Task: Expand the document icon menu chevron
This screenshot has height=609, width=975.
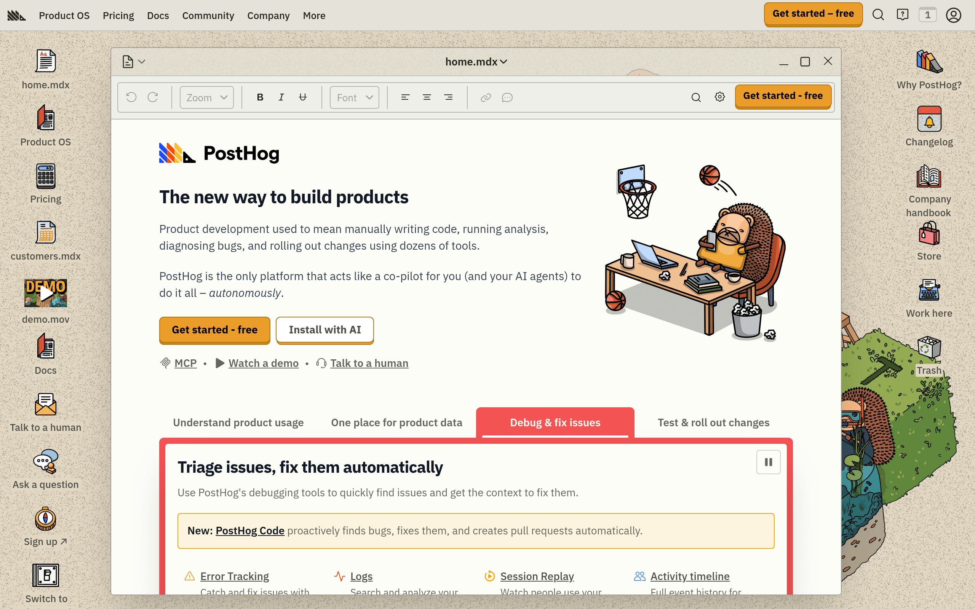Action: click(142, 62)
